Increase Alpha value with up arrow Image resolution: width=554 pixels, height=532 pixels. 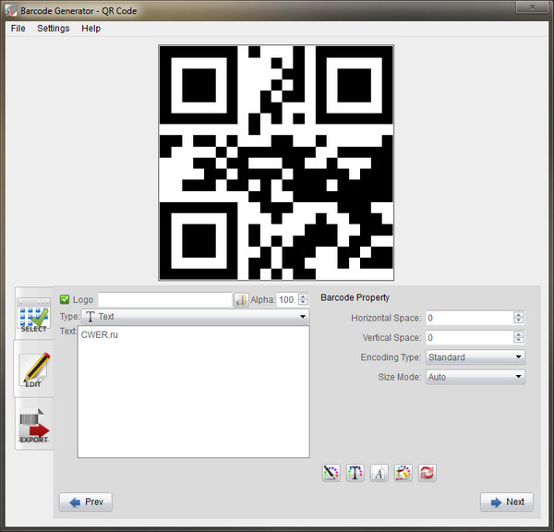pos(303,296)
